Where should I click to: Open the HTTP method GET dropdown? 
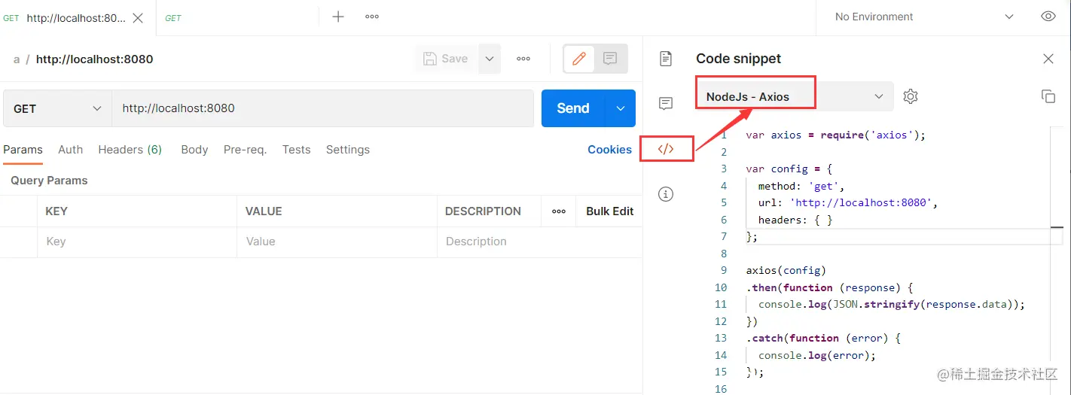[x=58, y=108]
